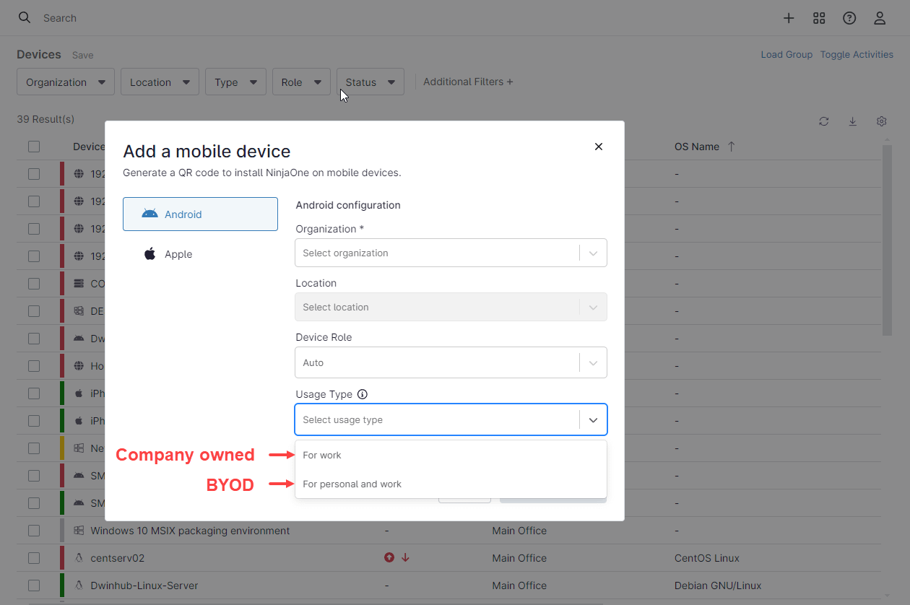This screenshot has height=605, width=910.
Task: Open the apps grid icon
Action: (x=819, y=17)
